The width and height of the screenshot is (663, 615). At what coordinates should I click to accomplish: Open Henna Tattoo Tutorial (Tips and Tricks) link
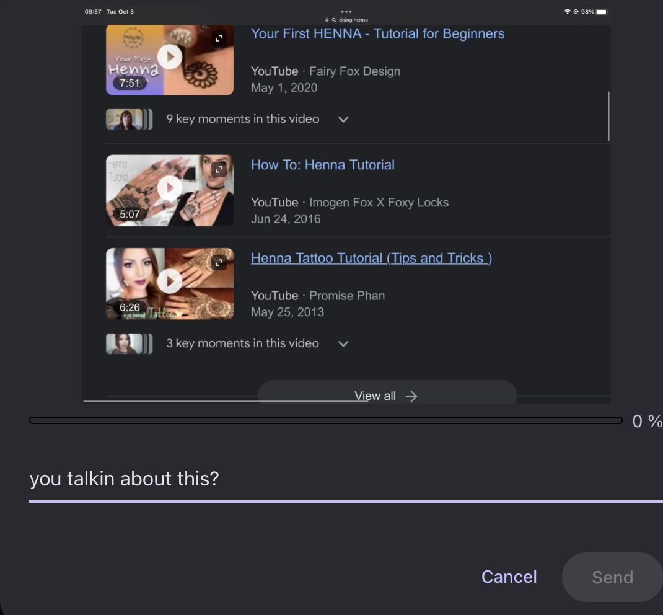[x=371, y=259]
